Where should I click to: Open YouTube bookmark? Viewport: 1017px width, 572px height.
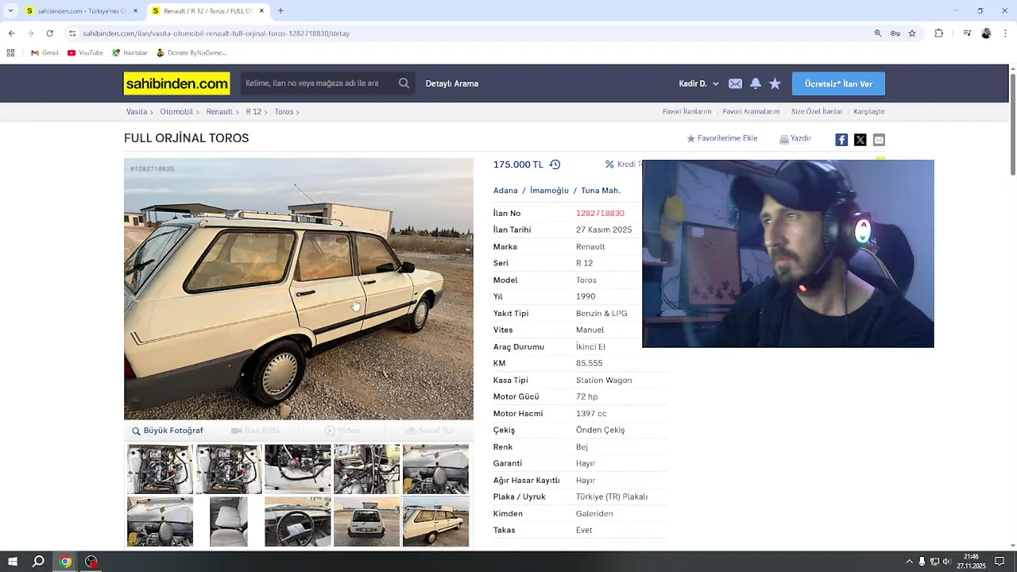pyautogui.click(x=85, y=52)
